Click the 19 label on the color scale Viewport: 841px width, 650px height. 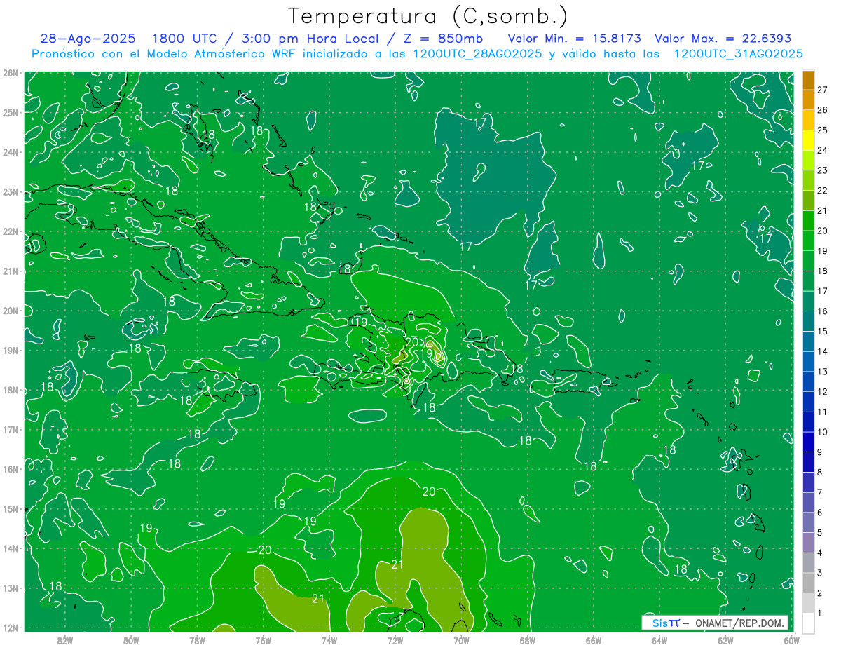[x=823, y=250]
